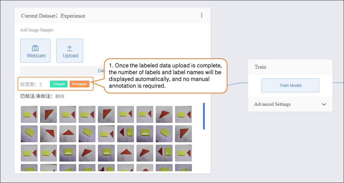Click the labeled/unlabeled 80/0 count text
Viewport: 344px width, 183px height.
tap(42, 96)
